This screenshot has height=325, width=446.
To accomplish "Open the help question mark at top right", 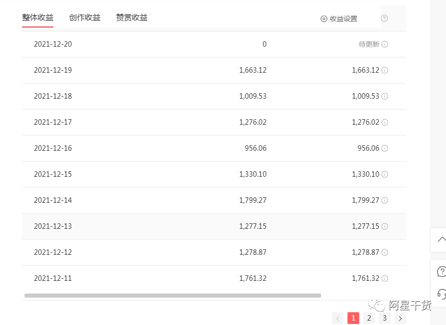I will click(385, 17).
